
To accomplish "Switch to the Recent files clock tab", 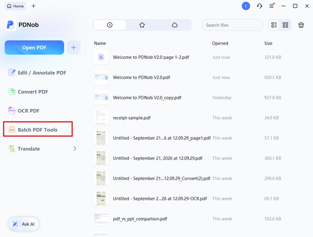I will (110, 25).
